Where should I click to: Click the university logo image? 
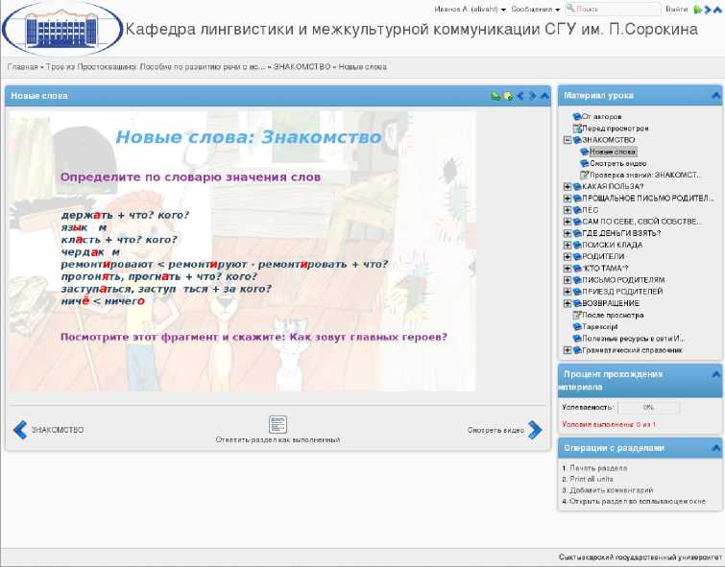point(62,30)
